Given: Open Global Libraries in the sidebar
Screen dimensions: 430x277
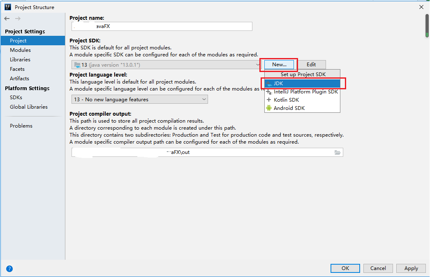Looking at the screenshot, I should (x=33, y=107).
